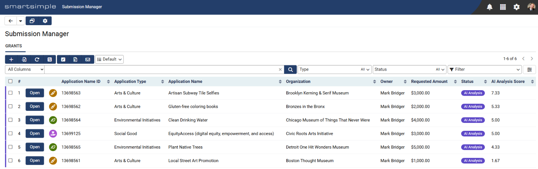This screenshot has width=538, height=169.
Task: Open the Status filter dropdown
Action: [x=409, y=69]
